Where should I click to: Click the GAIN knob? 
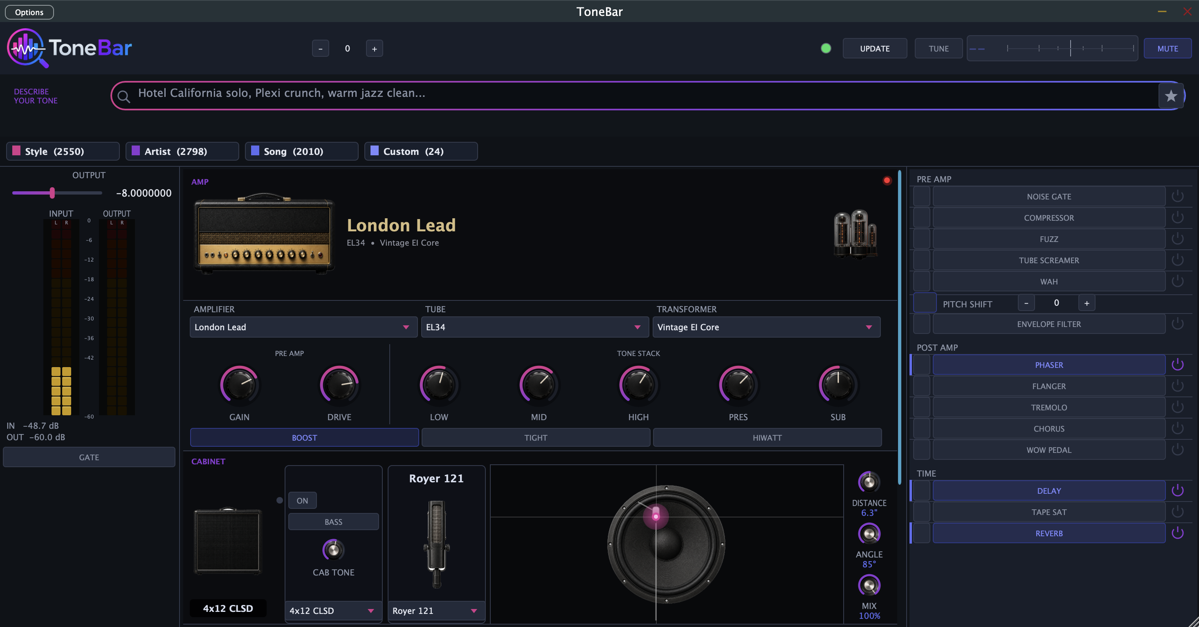[x=239, y=385]
